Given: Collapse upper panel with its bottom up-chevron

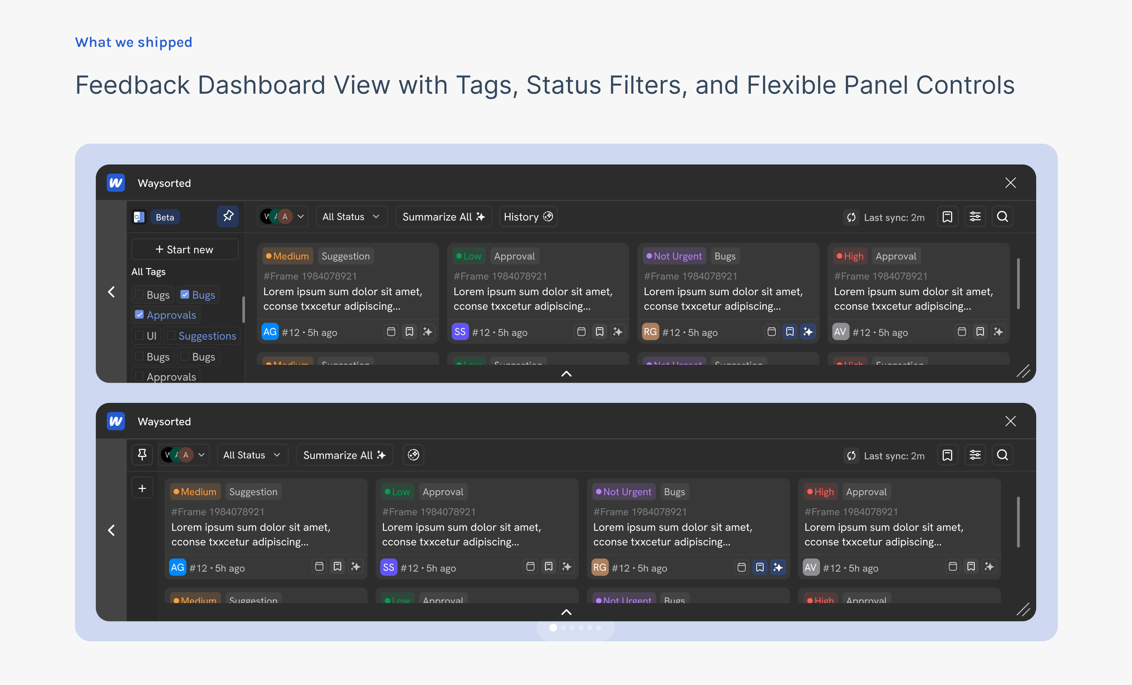Looking at the screenshot, I should pos(567,374).
